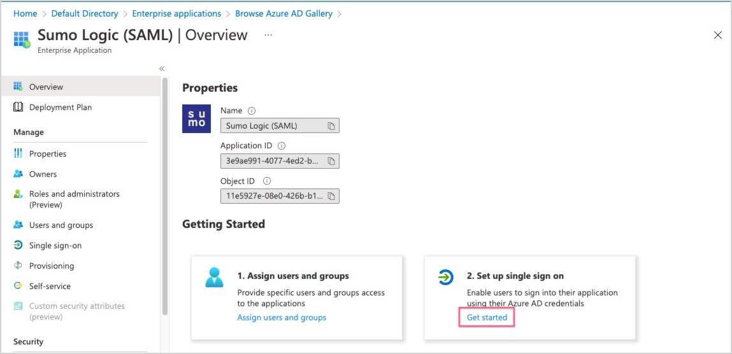Image resolution: width=732 pixels, height=354 pixels.
Task: Select Provisioning from the Manage menu
Action: [x=52, y=265]
